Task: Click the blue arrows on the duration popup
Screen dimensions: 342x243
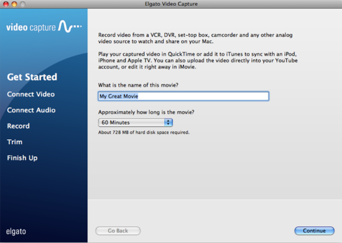Action: pos(168,123)
